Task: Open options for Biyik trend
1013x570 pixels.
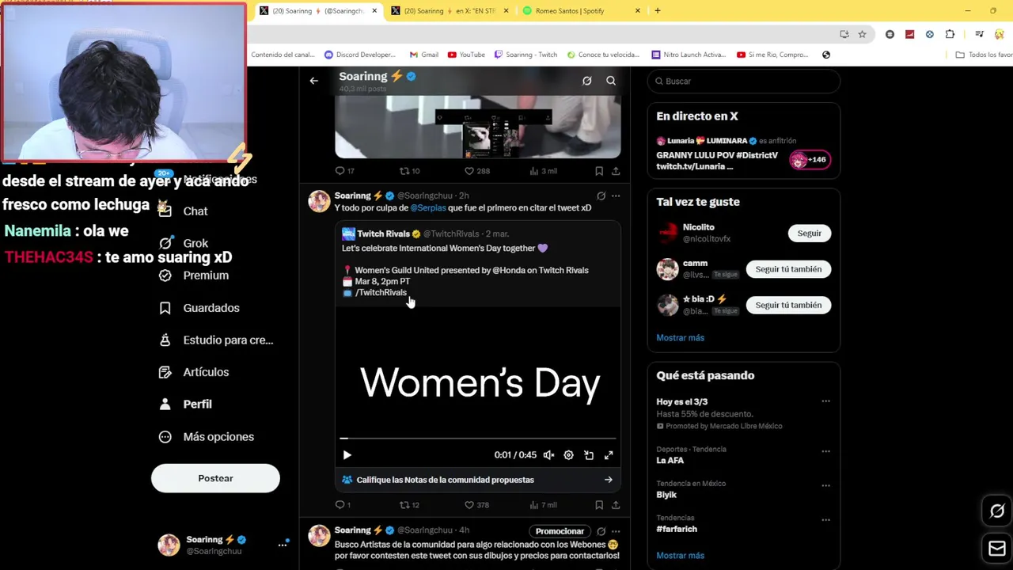Action: [825, 485]
